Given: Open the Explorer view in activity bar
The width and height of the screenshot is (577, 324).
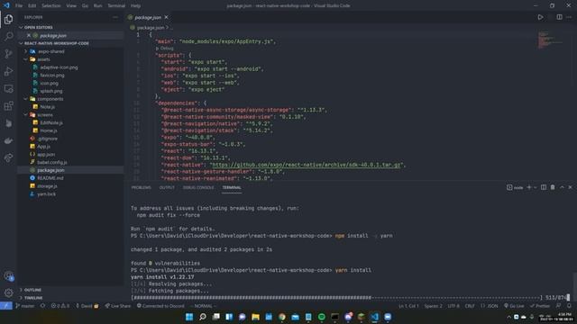Looking at the screenshot, I should click(8, 19).
